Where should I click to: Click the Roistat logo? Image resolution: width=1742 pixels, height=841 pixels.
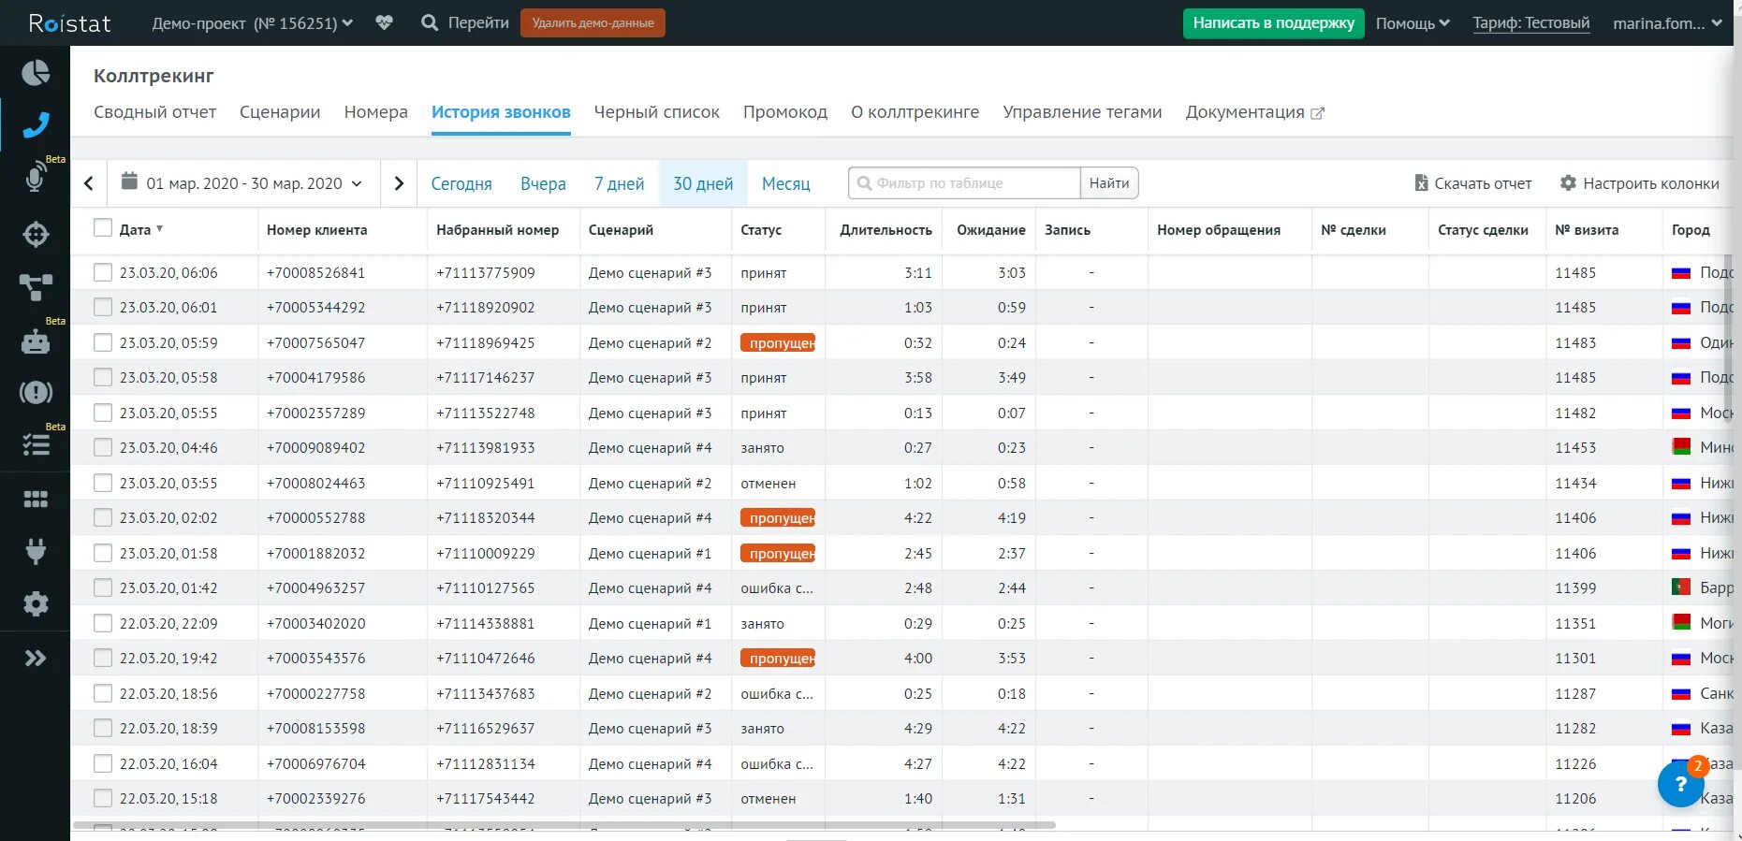coord(70,23)
